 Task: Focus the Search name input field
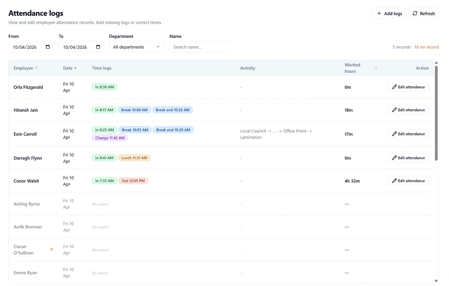(x=199, y=47)
